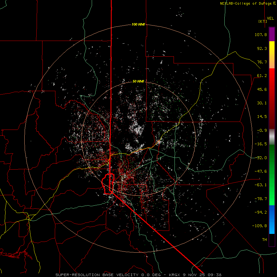Click the 92.3 velocity scale value

pos(262,48)
